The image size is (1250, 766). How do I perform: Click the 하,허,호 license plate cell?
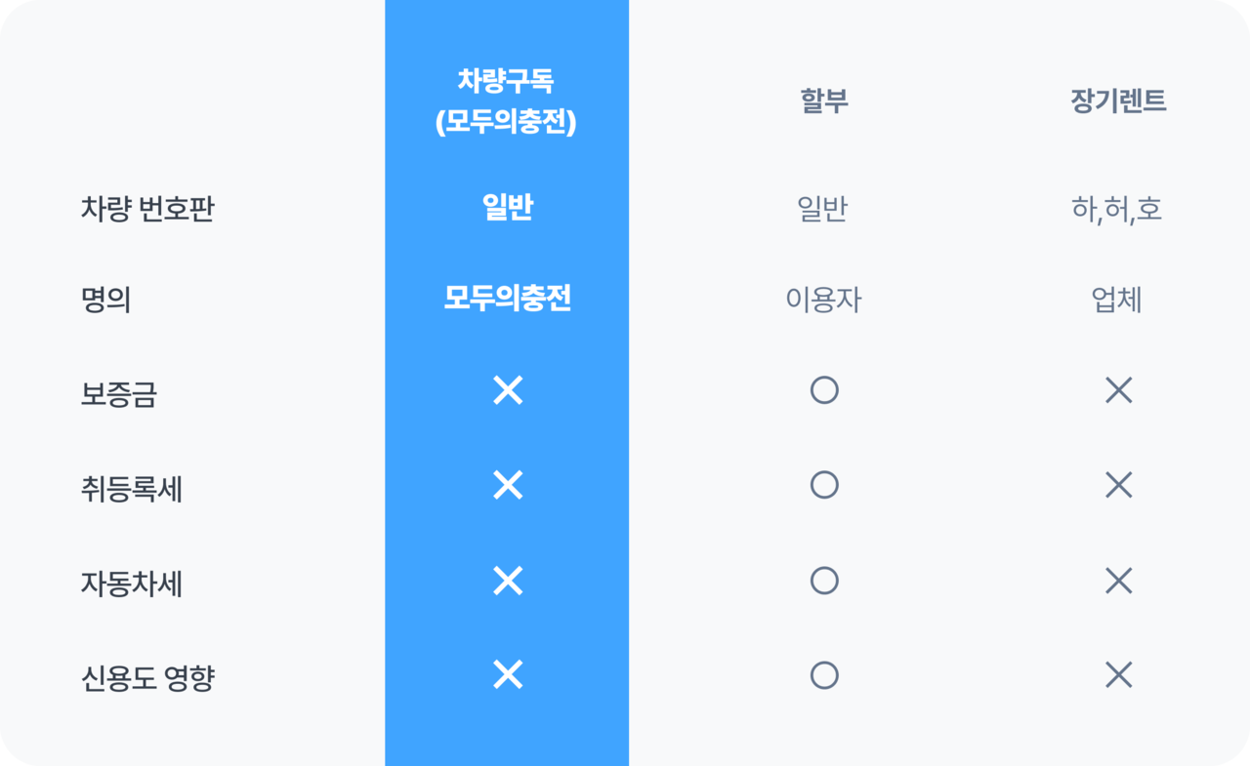1117,209
